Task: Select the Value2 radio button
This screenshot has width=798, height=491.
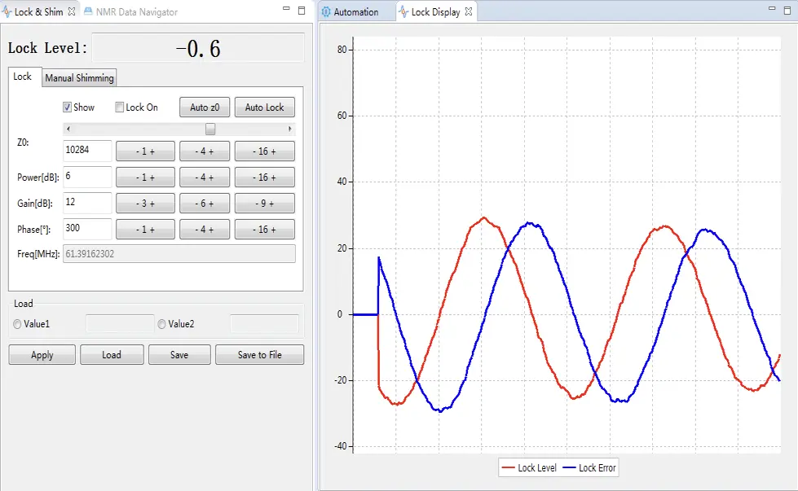Action: point(162,324)
